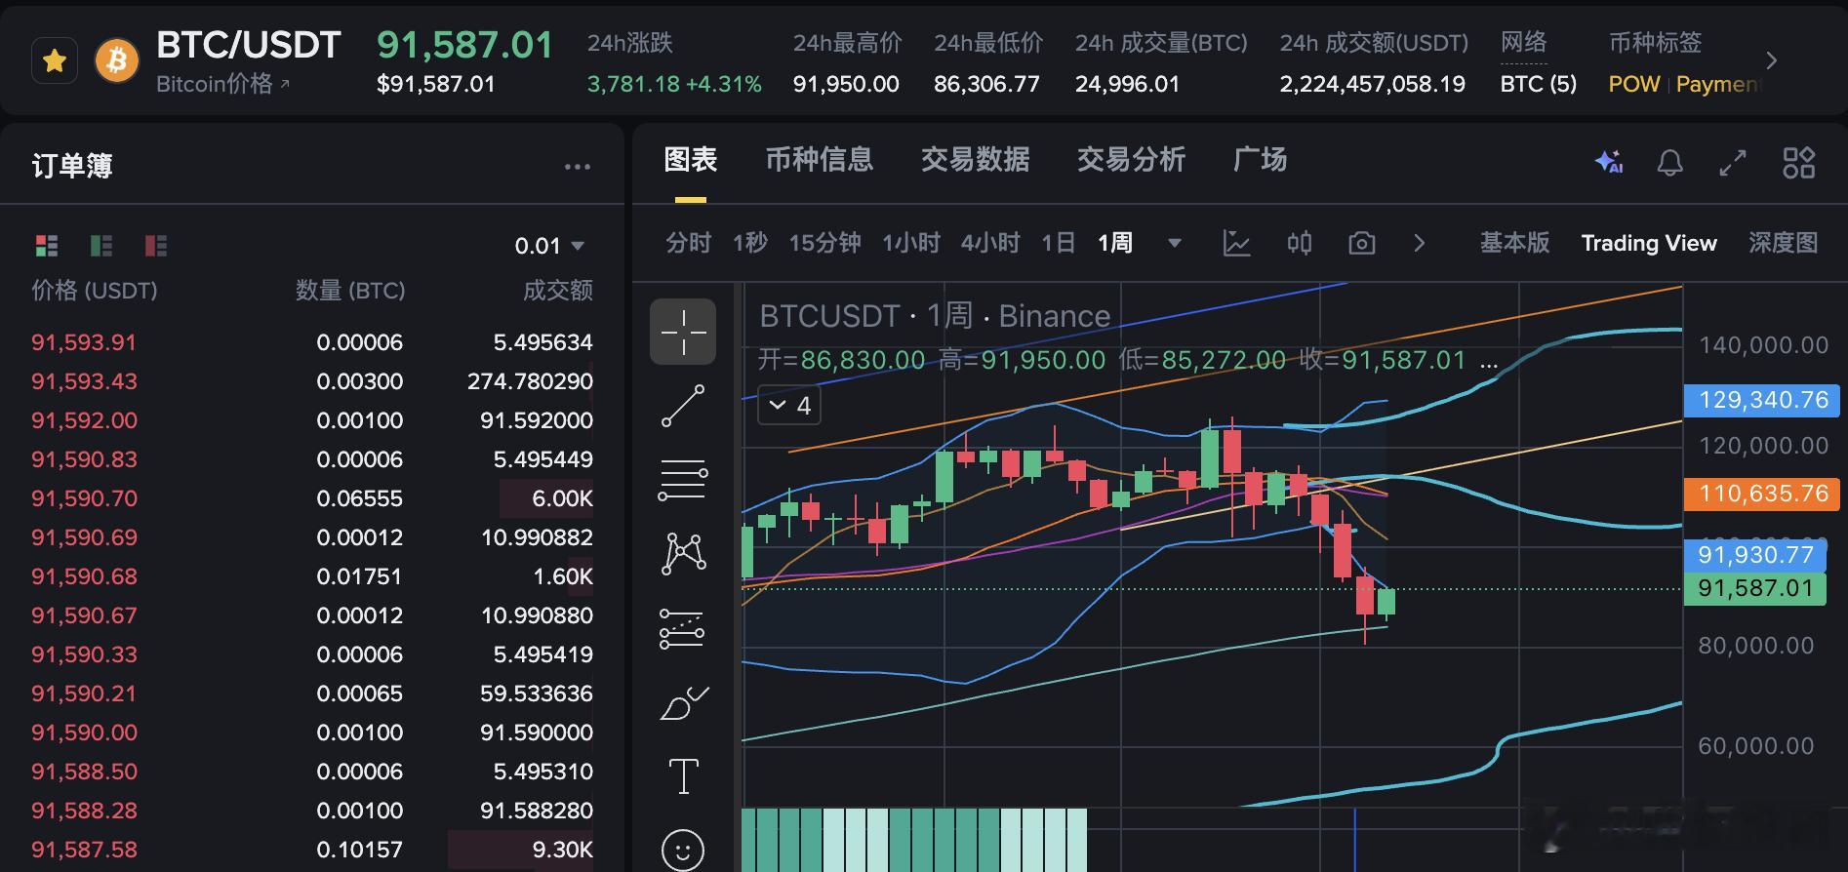Select the 1周 time interval
The image size is (1848, 872).
pyautogui.click(x=1115, y=243)
